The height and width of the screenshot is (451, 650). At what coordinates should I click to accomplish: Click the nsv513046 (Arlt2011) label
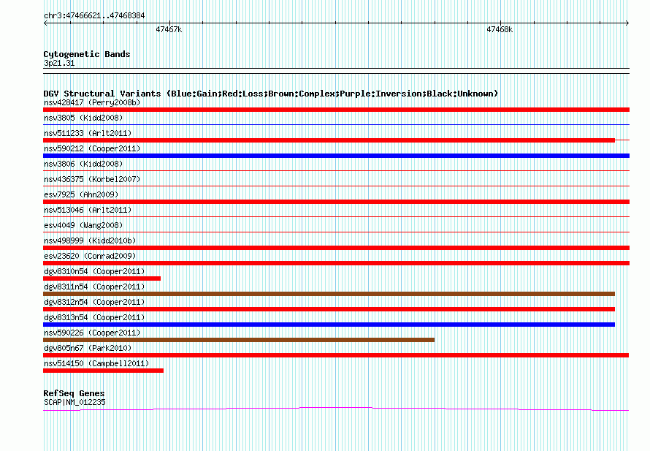pos(88,210)
